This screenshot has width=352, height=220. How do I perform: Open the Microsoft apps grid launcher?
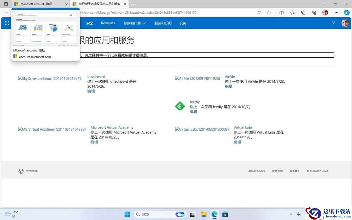pos(7,23)
